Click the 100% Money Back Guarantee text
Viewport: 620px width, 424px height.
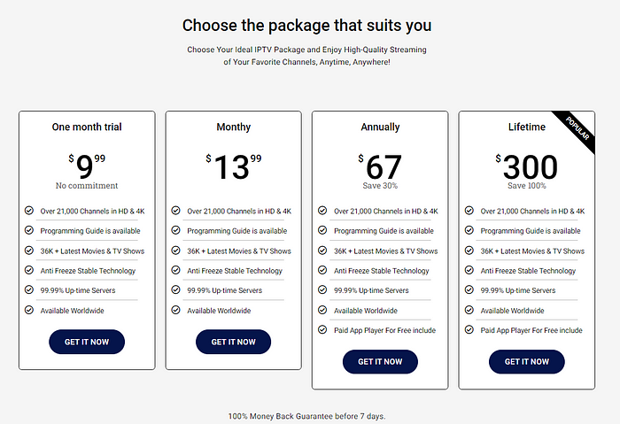point(306,416)
